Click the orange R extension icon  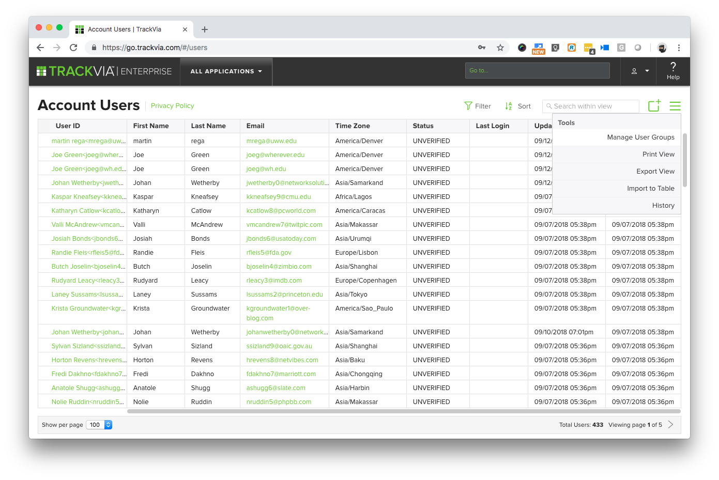pyautogui.click(x=572, y=48)
